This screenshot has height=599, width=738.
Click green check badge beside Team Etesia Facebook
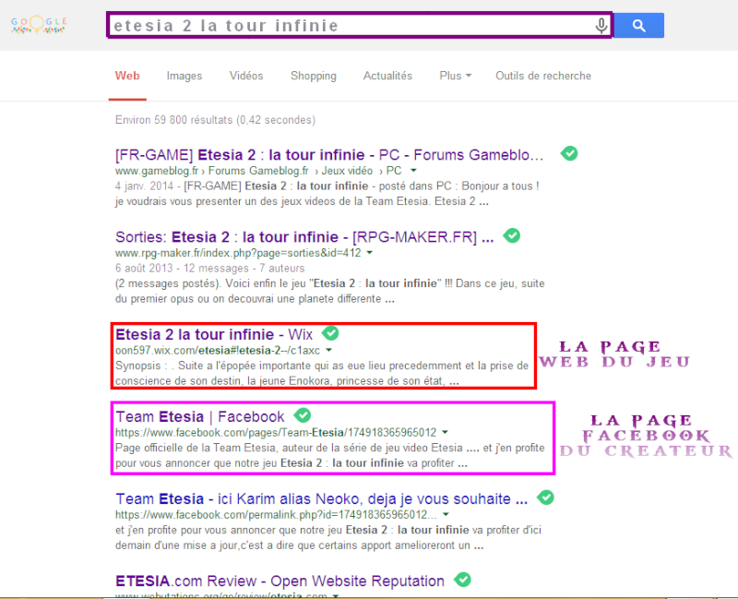(303, 415)
